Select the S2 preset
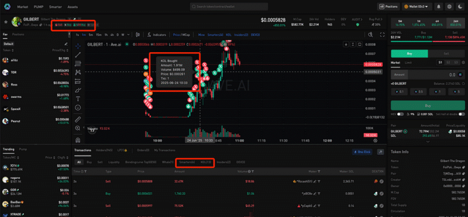Screen dimensions: 468x217 [x=448, y=63]
